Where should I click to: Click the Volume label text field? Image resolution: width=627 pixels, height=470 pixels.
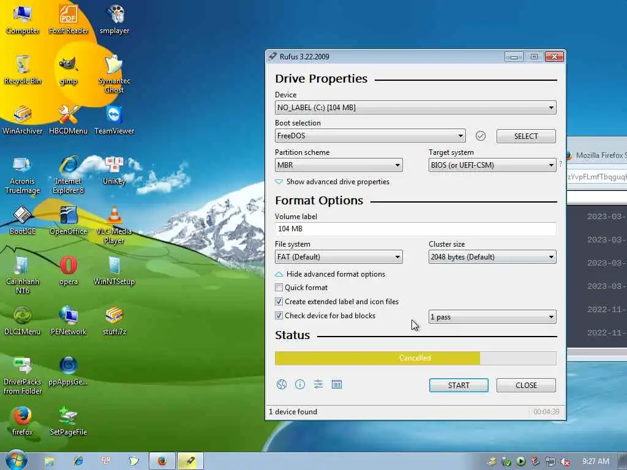click(x=416, y=229)
